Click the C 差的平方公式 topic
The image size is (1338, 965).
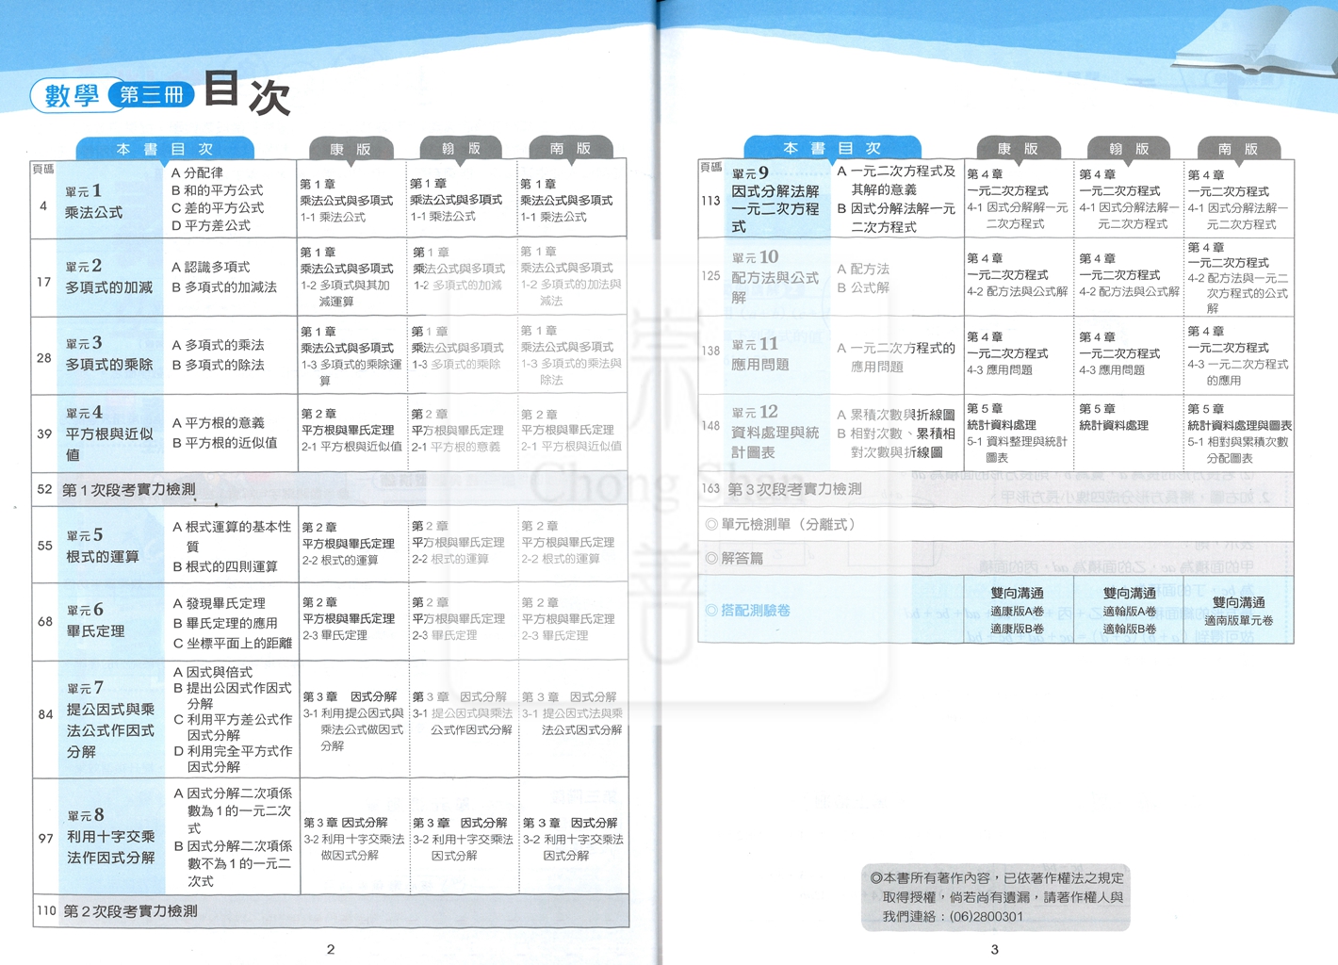218,207
